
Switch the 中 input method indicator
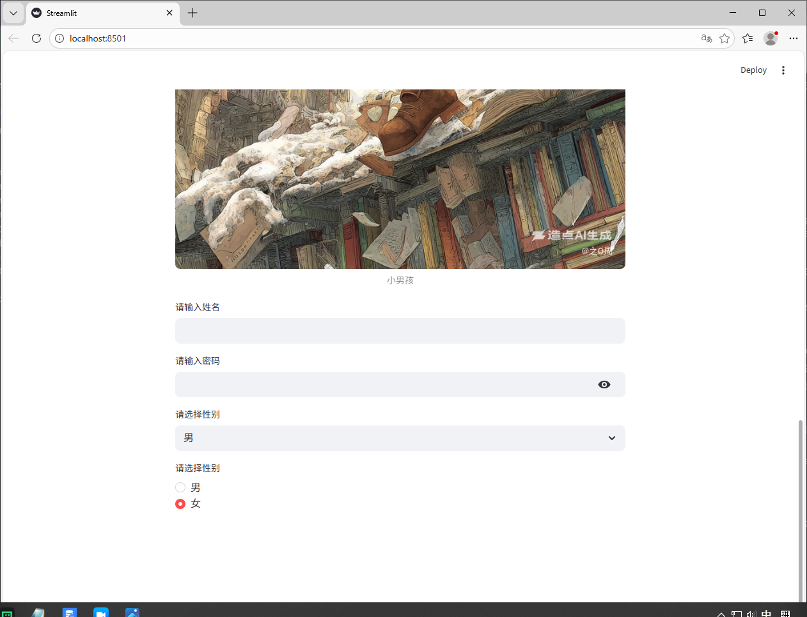[x=766, y=613]
